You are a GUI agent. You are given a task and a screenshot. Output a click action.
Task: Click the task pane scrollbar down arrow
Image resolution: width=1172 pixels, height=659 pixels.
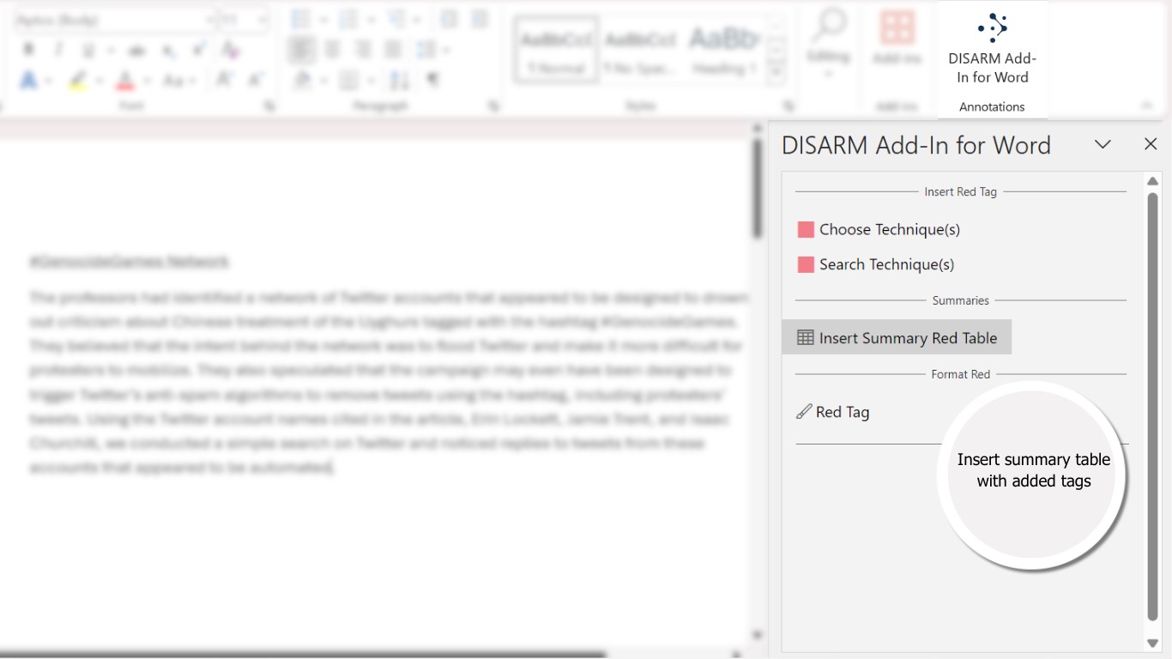click(x=1152, y=644)
